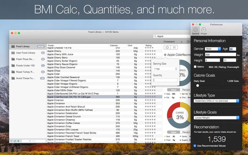Image resolution: width=248 pixels, height=155 pixels.
Task: Switch to the grid table view button
Action: click(174, 47)
